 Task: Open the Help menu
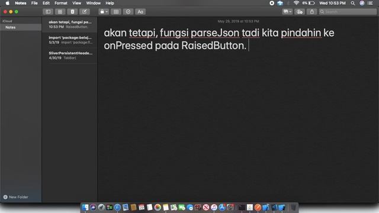coord(110,3)
